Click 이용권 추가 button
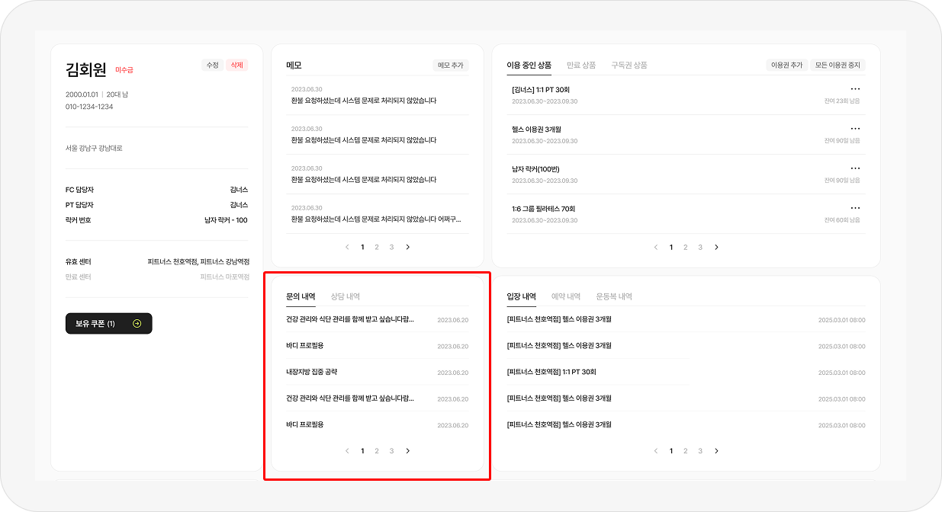This screenshot has width=942, height=512. coord(786,66)
